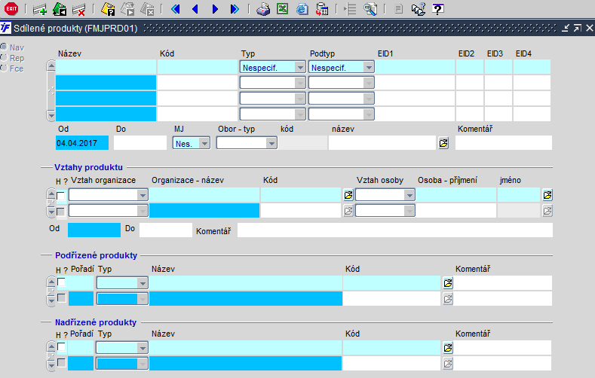This screenshot has width=595, height=378.
Task: Click the execute query icon
Action: (x=127, y=9)
